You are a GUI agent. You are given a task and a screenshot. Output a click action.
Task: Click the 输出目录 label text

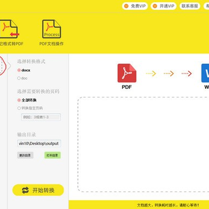(x=27, y=135)
